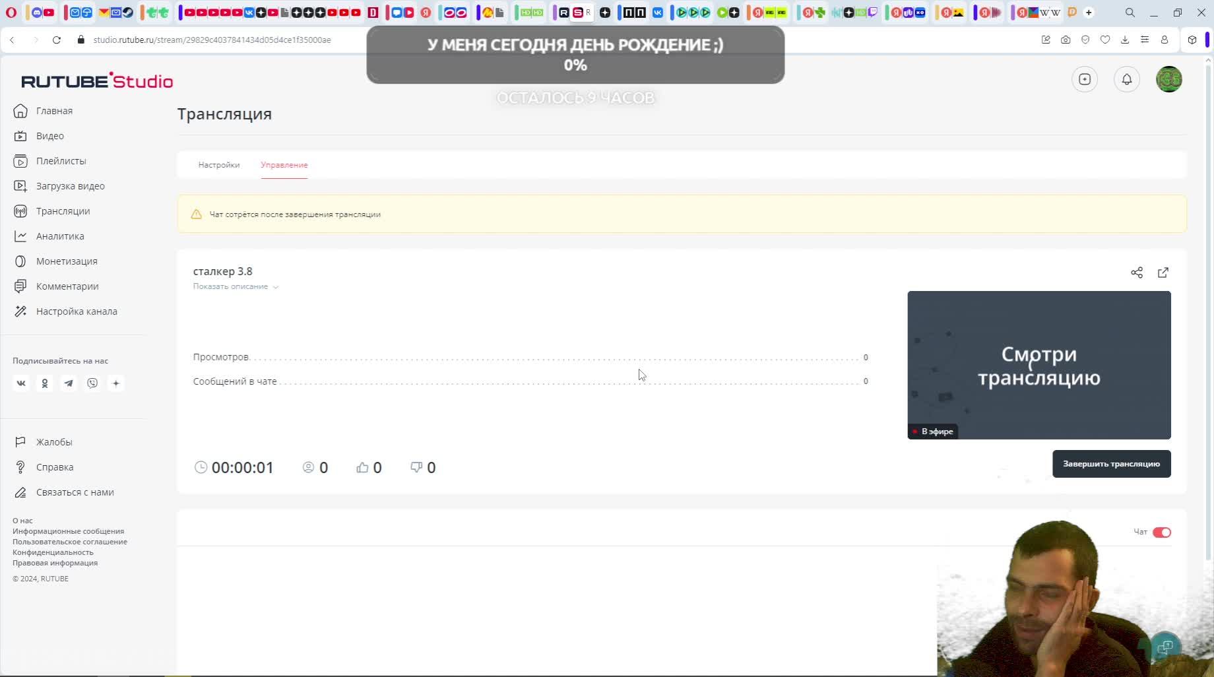
Task: Open the profile avatar menu
Action: click(x=1169, y=79)
